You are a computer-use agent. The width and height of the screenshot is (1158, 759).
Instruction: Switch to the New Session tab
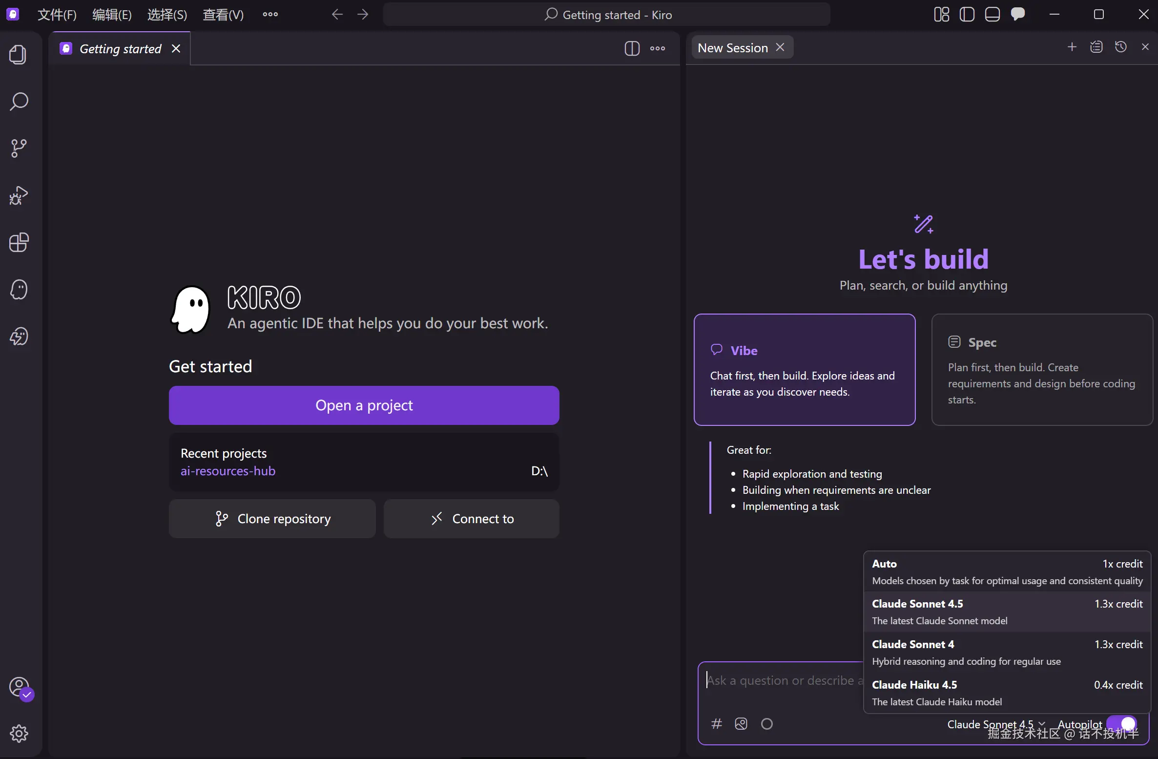point(732,48)
